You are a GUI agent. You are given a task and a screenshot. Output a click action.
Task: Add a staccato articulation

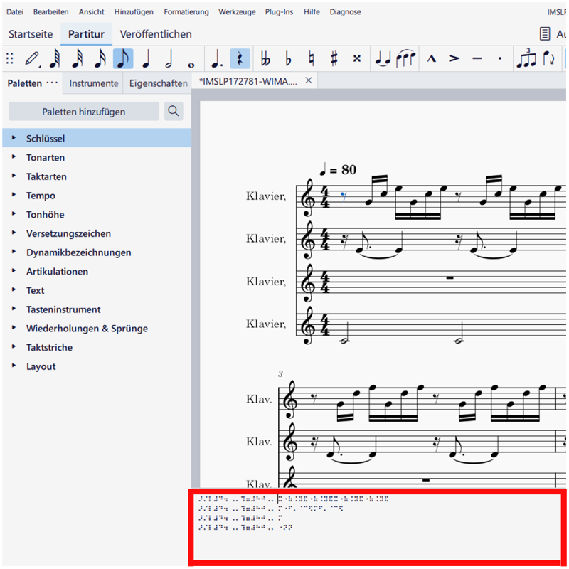click(500, 58)
